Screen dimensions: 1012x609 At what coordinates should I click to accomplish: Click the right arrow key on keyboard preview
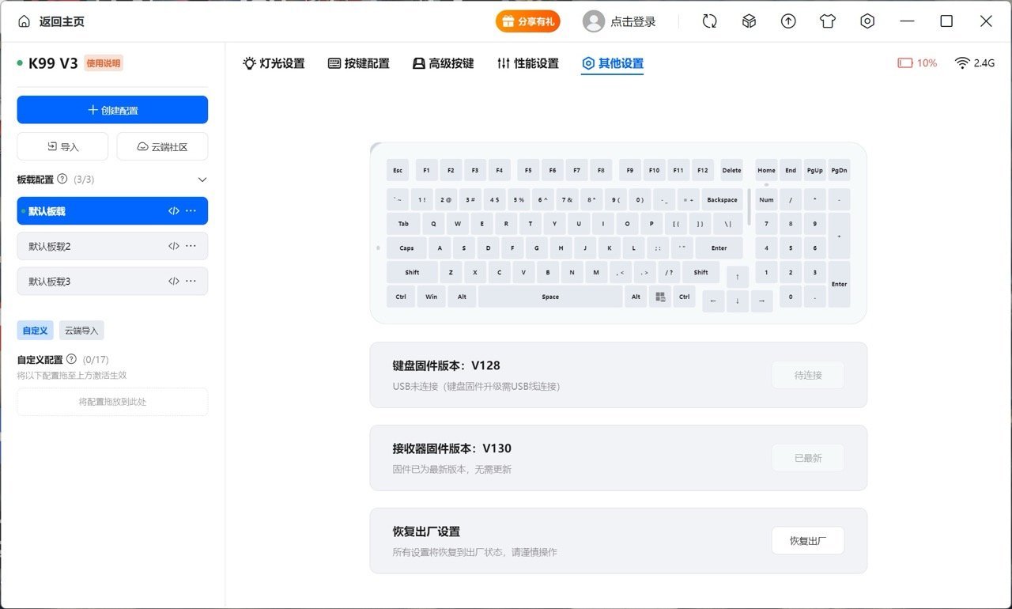pos(761,301)
